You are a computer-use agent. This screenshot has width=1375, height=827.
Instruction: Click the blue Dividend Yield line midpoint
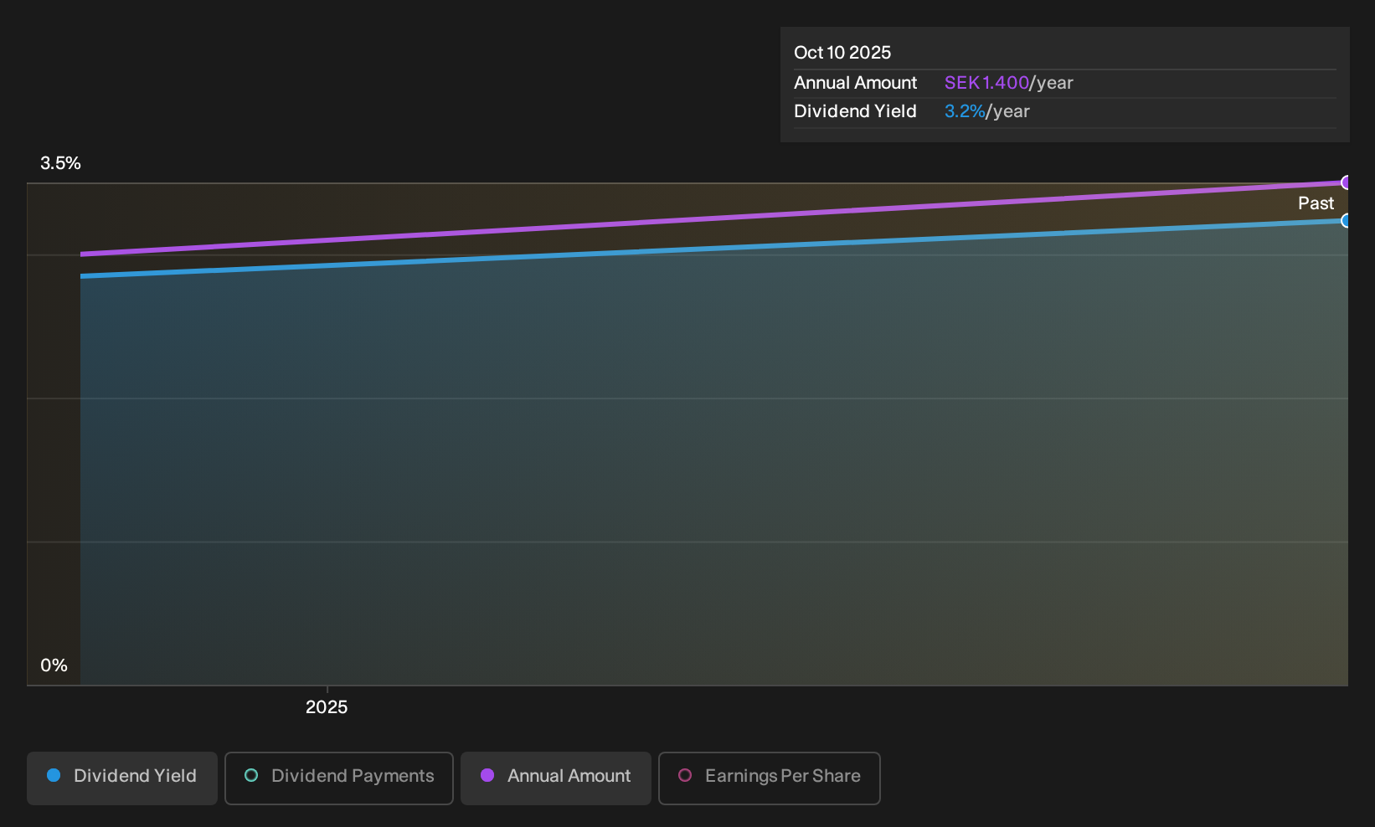713,249
